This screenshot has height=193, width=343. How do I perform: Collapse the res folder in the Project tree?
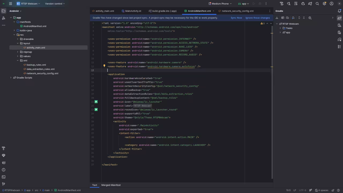(14, 35)
